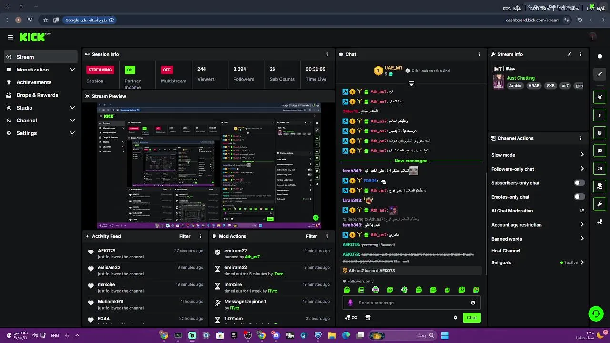Click the Just Chatting category link
This screenshot has height=343, width=610.
[x=520, y=78]
